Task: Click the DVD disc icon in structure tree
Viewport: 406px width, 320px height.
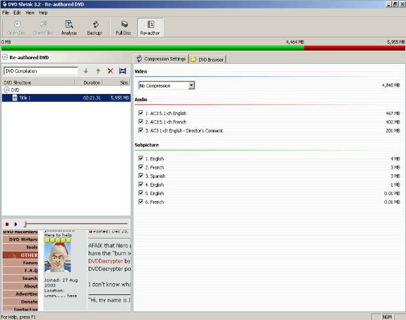Action: (x=7, y=90)
